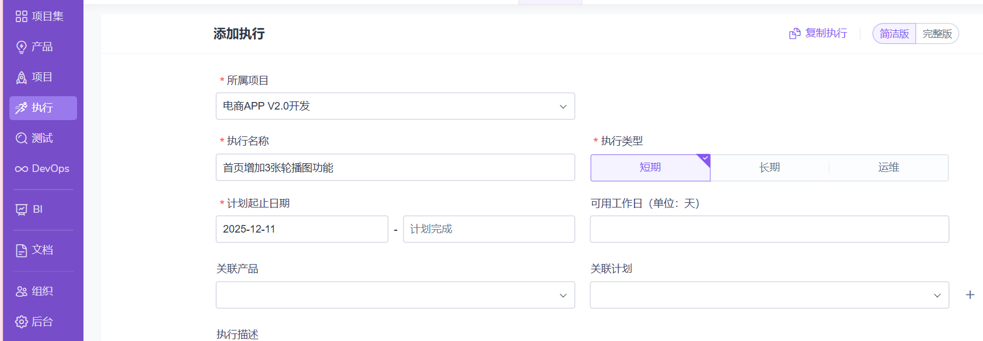This screenshot has height=341, width=983.
Task: Switch to 完整版 form view
Action: tap(937, 34)
